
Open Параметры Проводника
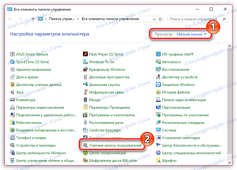point(106,107)
